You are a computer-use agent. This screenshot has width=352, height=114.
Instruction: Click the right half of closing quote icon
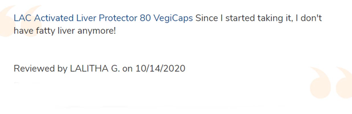pyautogui.click(x=343, y=83)
